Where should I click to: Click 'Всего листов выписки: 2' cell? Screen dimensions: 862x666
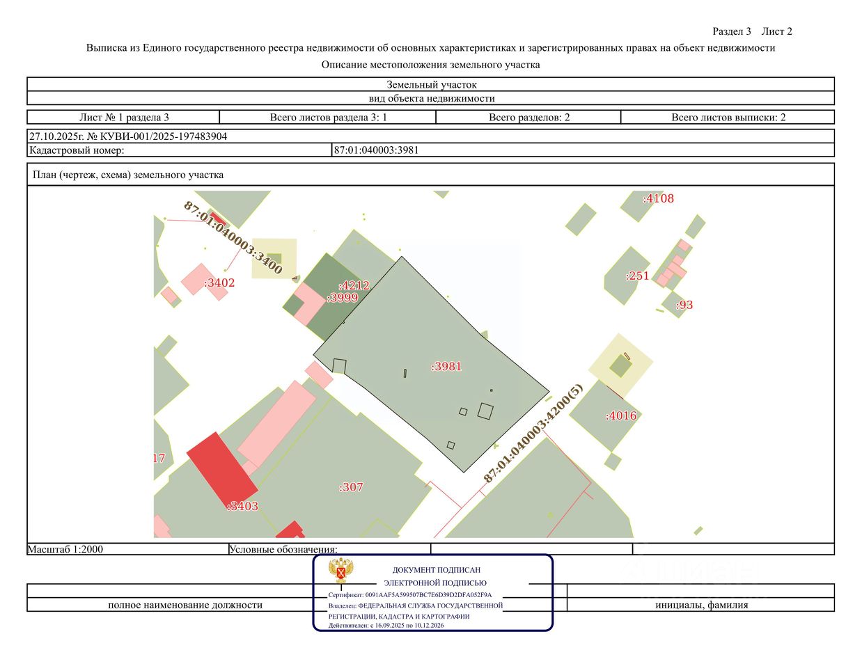[728, 117]
